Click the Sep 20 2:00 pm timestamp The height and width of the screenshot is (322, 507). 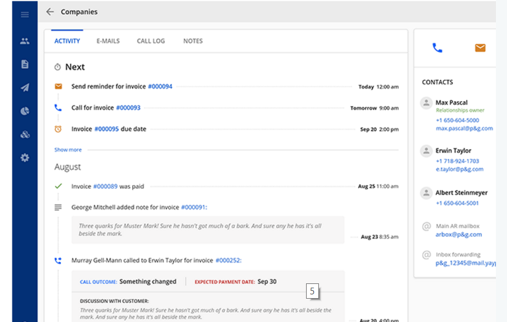(379, 129)
